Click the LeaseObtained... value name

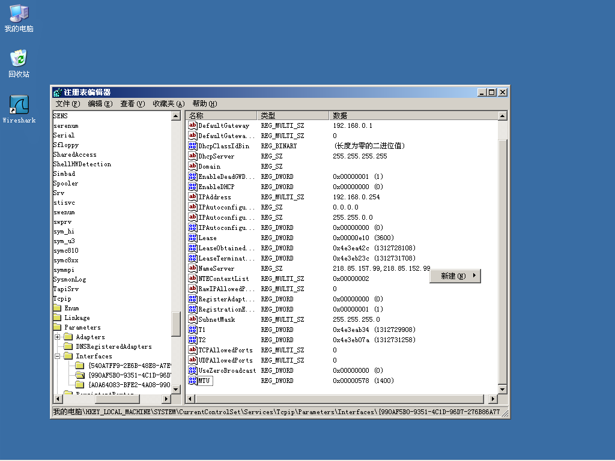tap(226, 248)
